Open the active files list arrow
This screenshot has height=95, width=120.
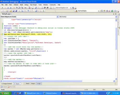pos(114,14)
